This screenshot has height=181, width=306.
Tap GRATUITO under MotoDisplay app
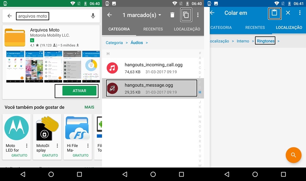[50, 155]
